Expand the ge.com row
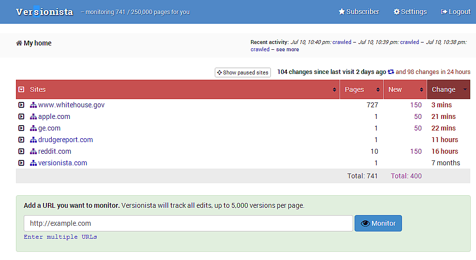This screenshot has width=476, height=260. point(21,128)
